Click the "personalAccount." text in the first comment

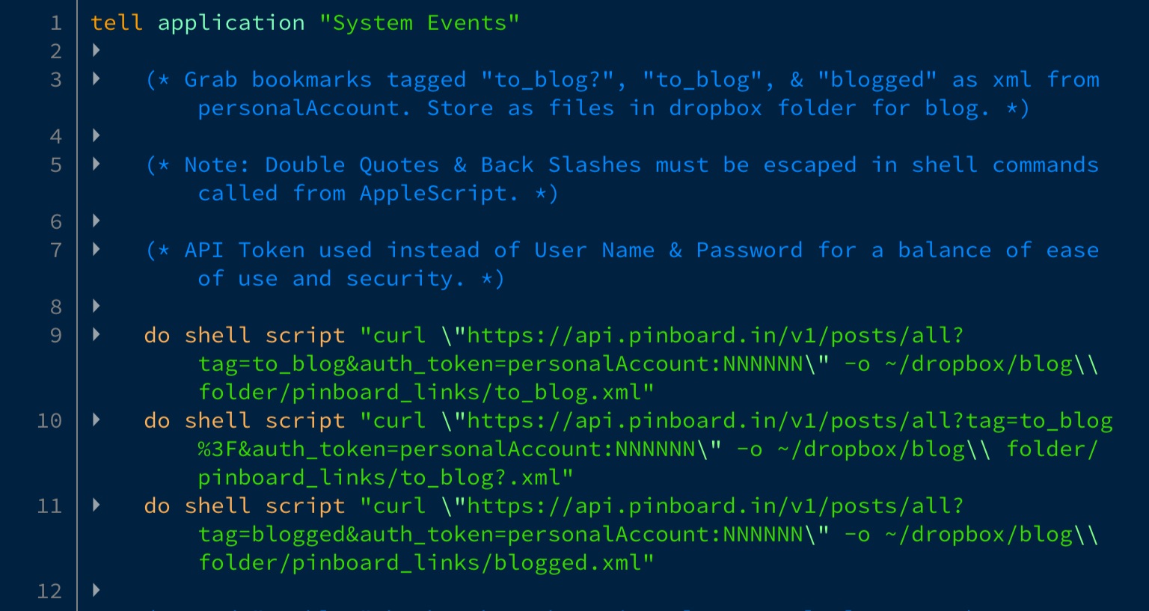tap(304, 108)
